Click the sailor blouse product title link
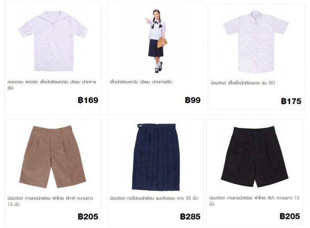The width and height of the screenshot is (310, 228). (52, 85)
